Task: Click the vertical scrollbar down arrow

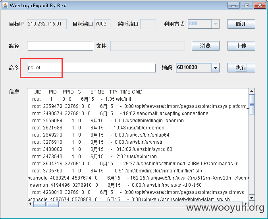Action: 252,198
